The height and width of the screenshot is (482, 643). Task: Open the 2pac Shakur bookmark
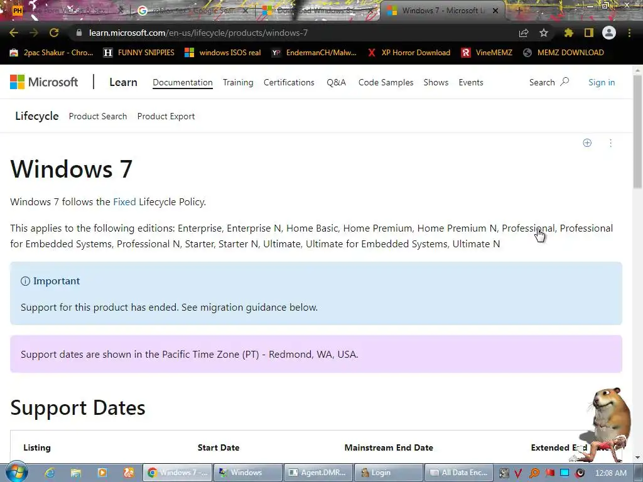tap(51, 53)
